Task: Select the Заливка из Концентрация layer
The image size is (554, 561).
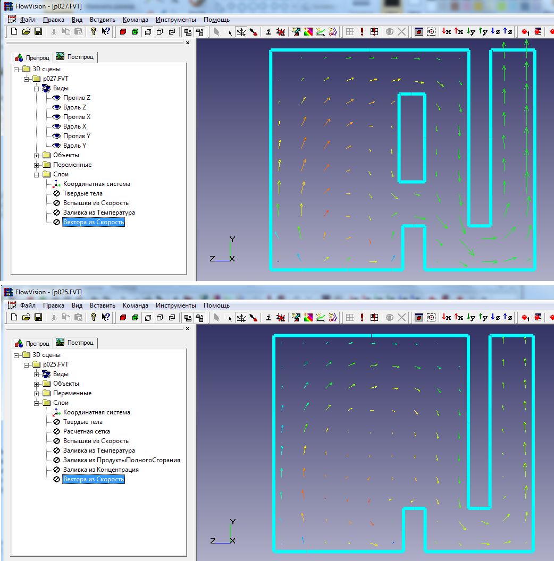Action: pyautogui.click(x=100, y=470)
